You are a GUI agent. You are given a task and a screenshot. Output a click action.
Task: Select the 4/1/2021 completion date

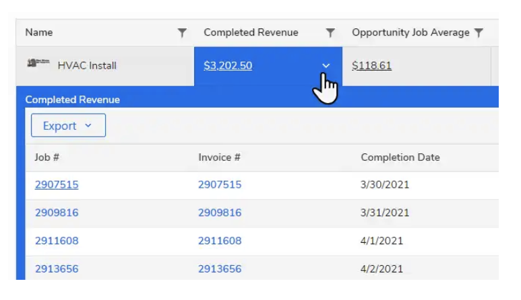pos(381,241)
